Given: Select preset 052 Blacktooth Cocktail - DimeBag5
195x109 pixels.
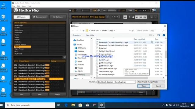Looking at the screenshot, I should [39, 65].
